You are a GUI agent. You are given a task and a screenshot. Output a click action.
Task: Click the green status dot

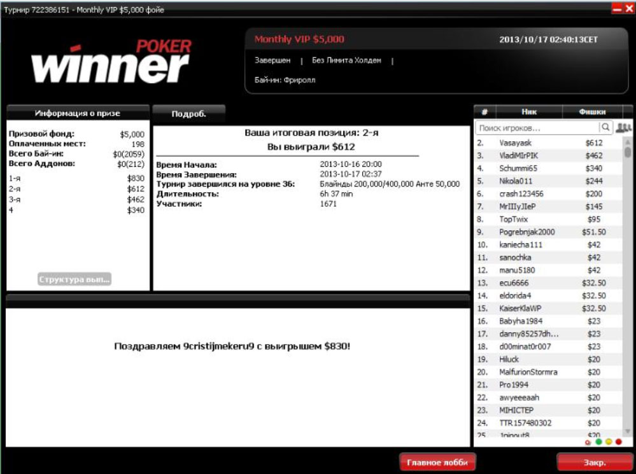[x=598, y=442]
